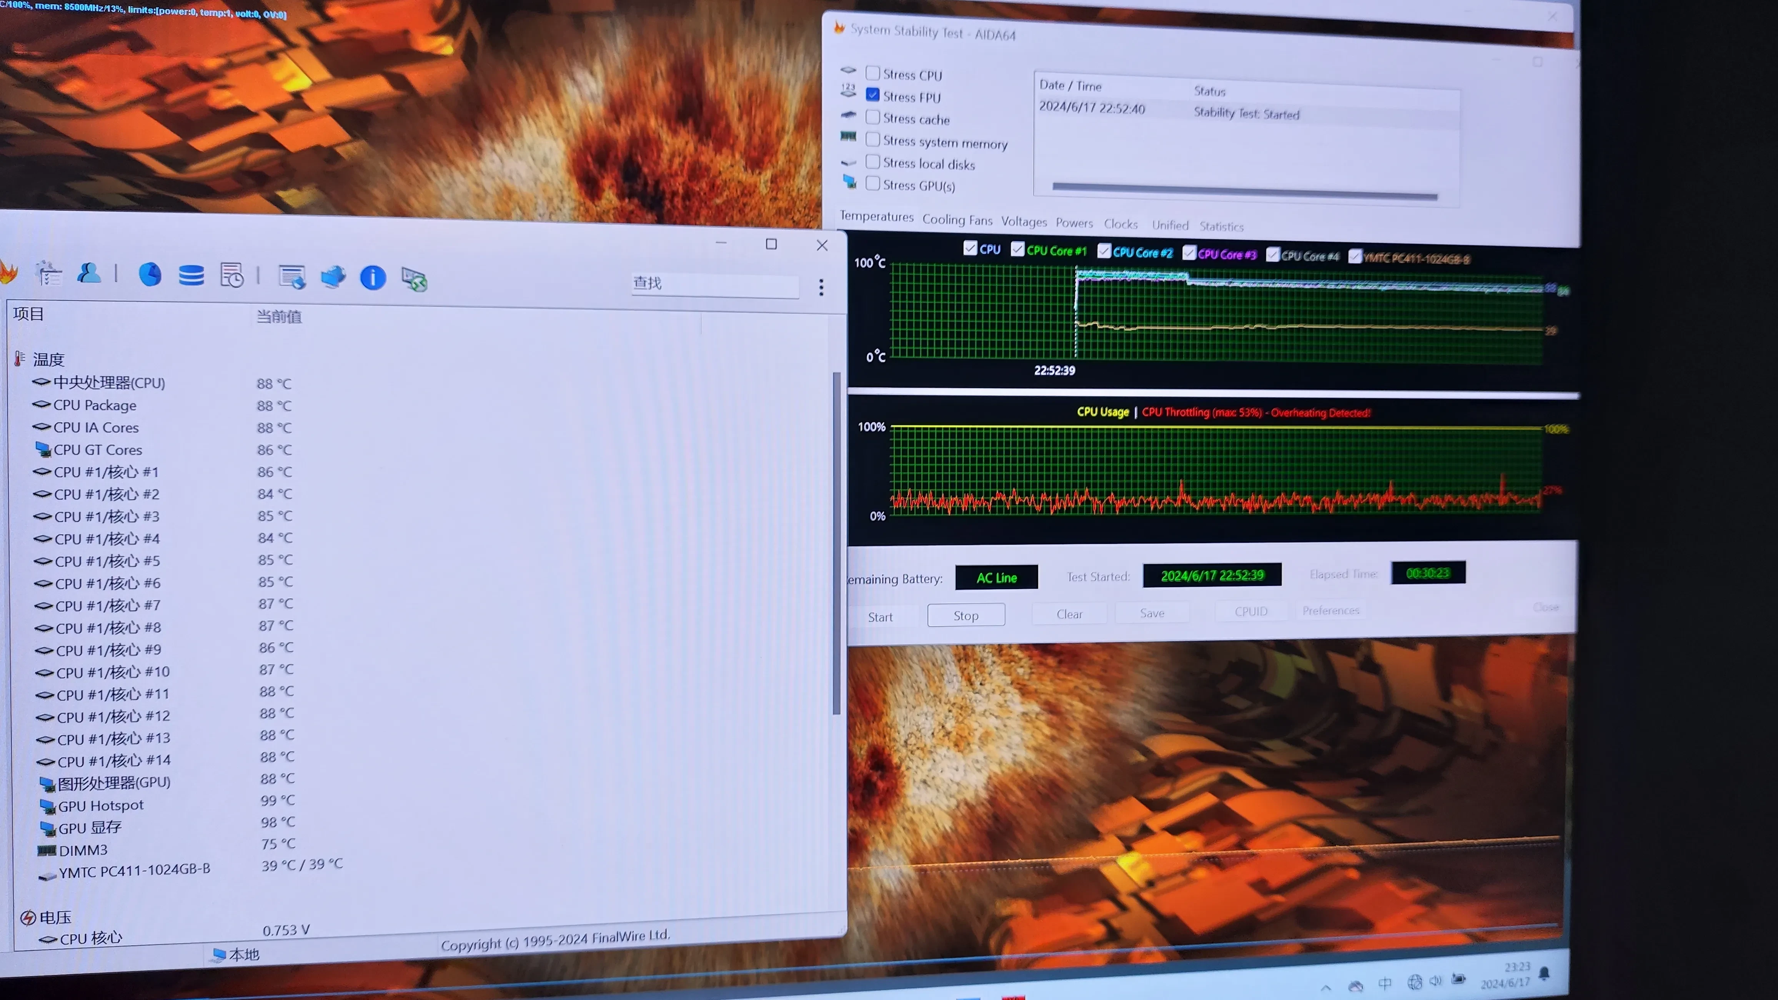The height and width of the screenshot is (1000, 1778).
Task: Toggle the CPU graph legend checkbox
Action: coord(970,248)
